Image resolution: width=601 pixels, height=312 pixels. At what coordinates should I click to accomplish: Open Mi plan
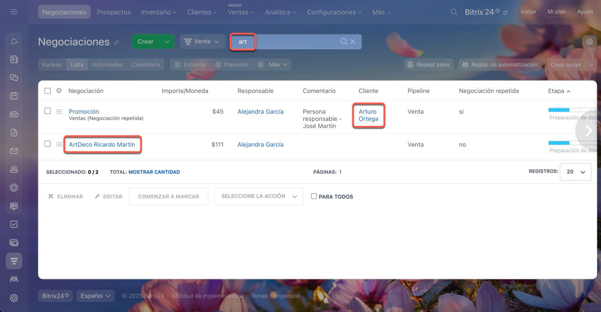click(556, 12)
